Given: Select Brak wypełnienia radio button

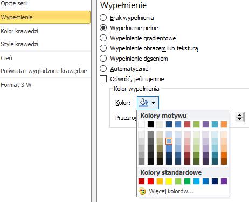Looking at the screenshot, I should 103,18.
